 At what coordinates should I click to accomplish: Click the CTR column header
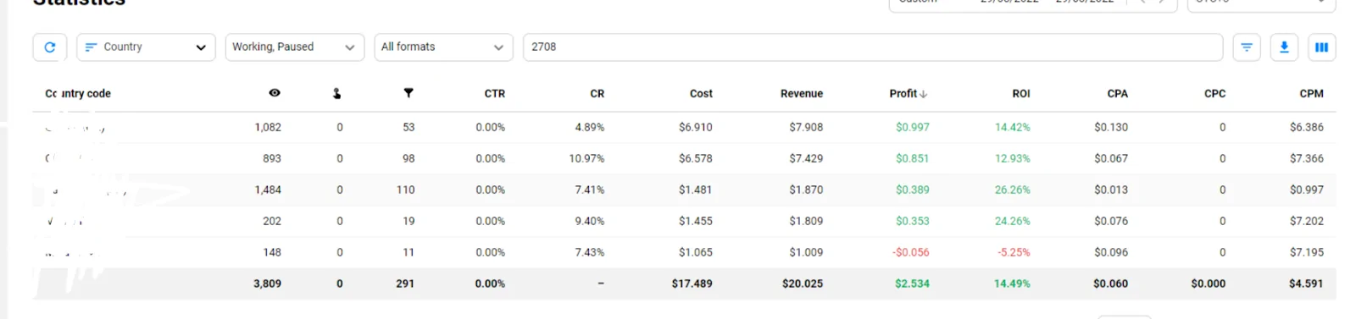[495, 94]
